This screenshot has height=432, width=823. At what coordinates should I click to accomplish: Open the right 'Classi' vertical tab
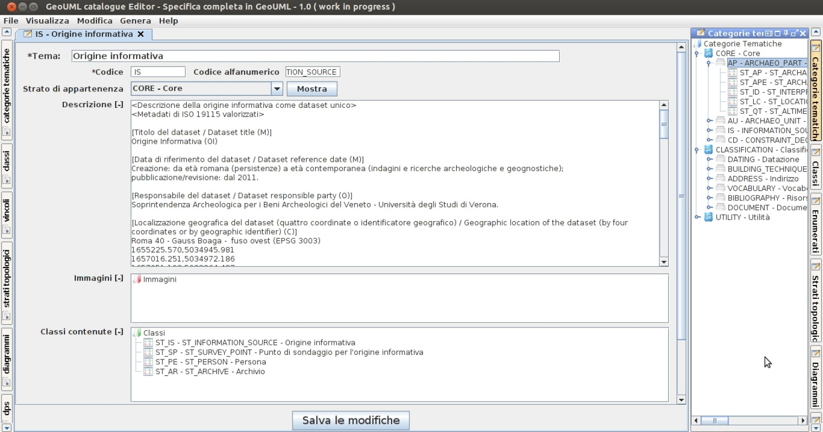(x=816, y=167)
